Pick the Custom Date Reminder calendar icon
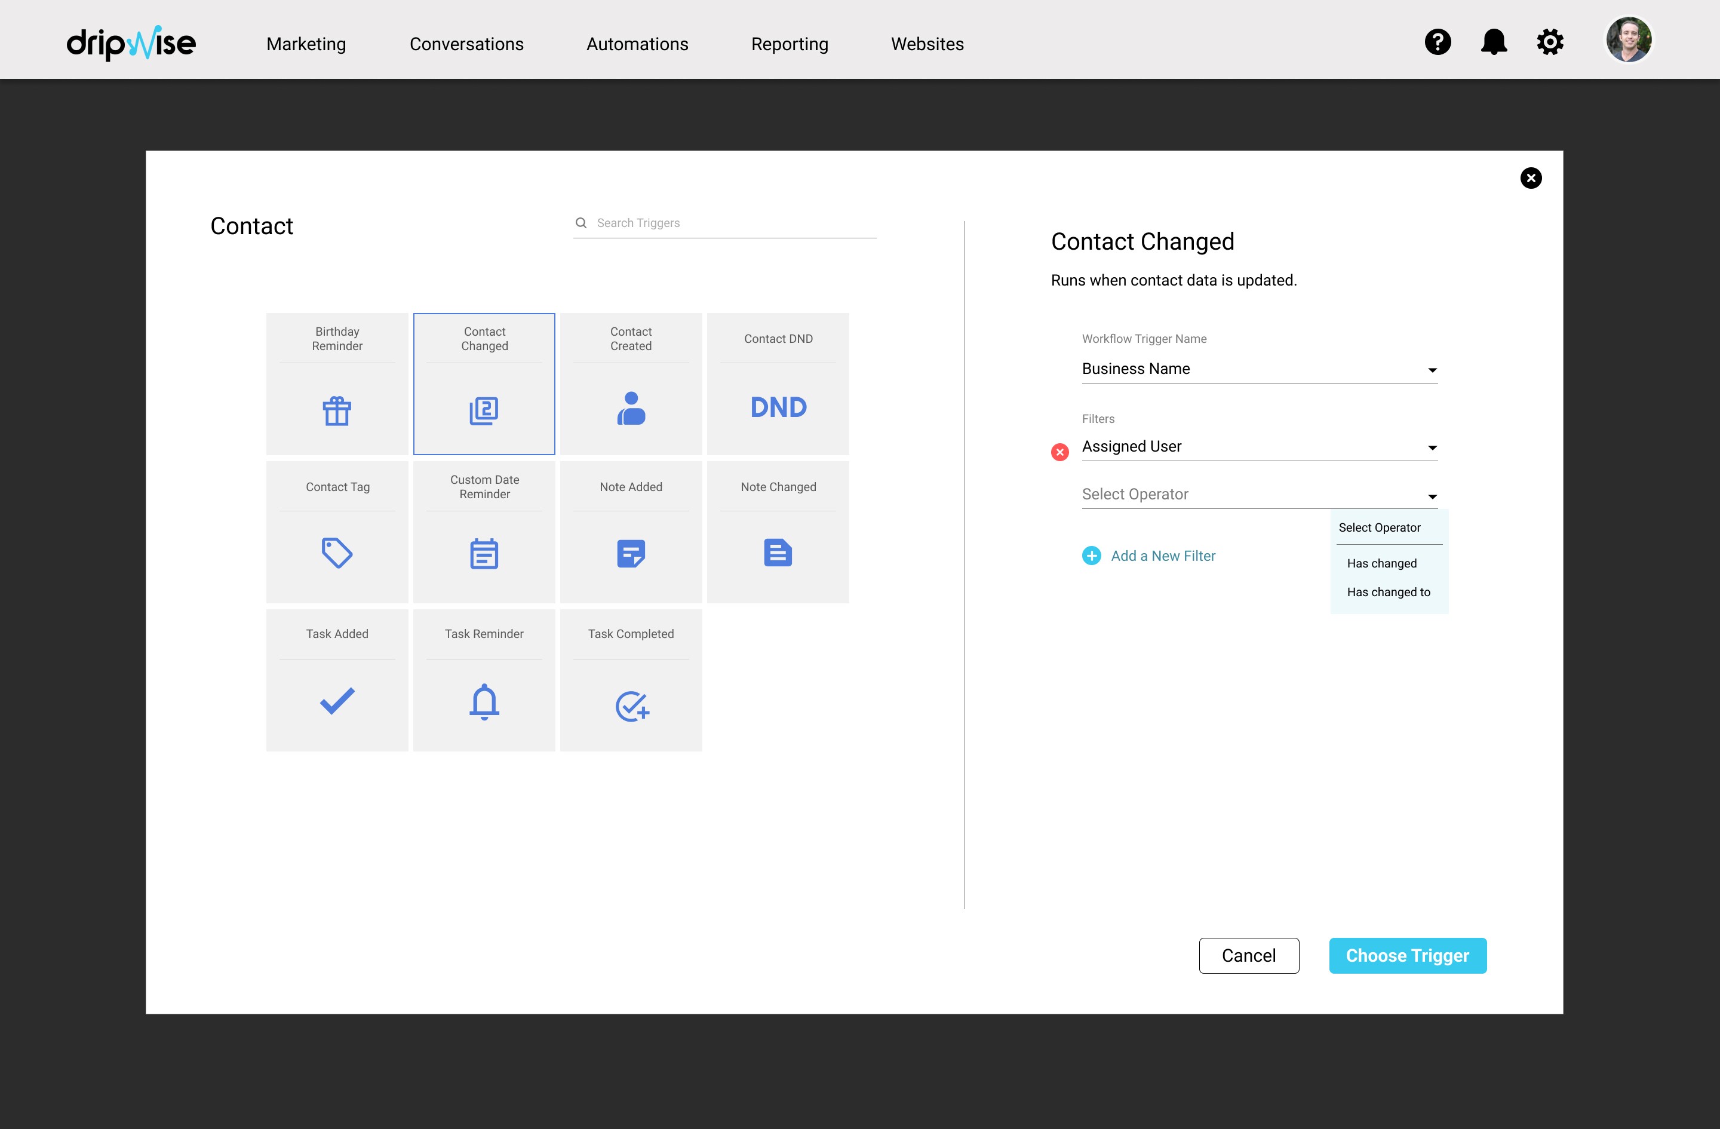The width and height of the screenshot is (1720, 1129). coord(484,554)
